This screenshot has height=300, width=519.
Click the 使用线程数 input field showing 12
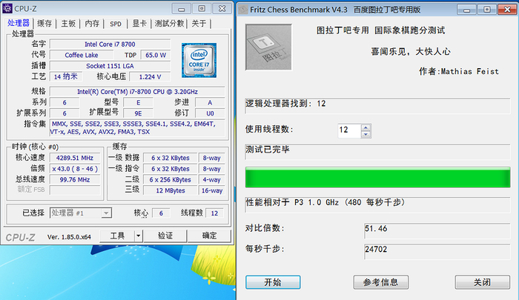(x=349, y=130)
